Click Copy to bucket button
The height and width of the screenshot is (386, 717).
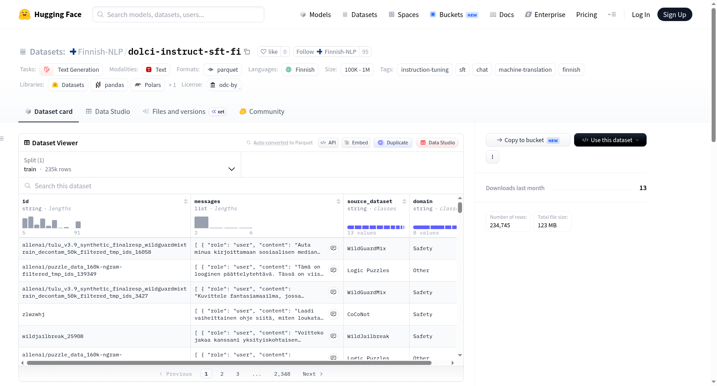[x=528, y=140]
